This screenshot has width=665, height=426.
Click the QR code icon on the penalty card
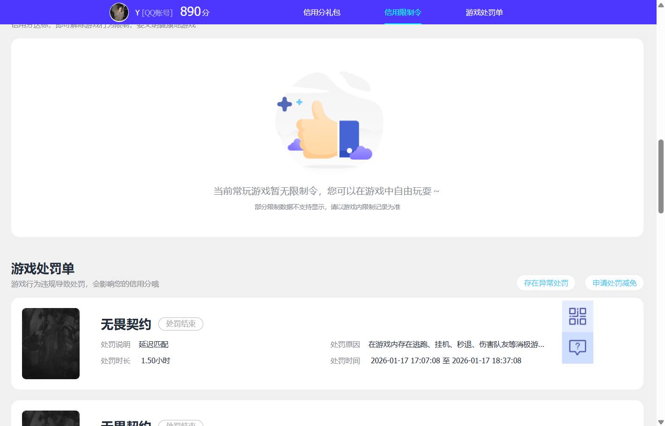pos(577,316)
